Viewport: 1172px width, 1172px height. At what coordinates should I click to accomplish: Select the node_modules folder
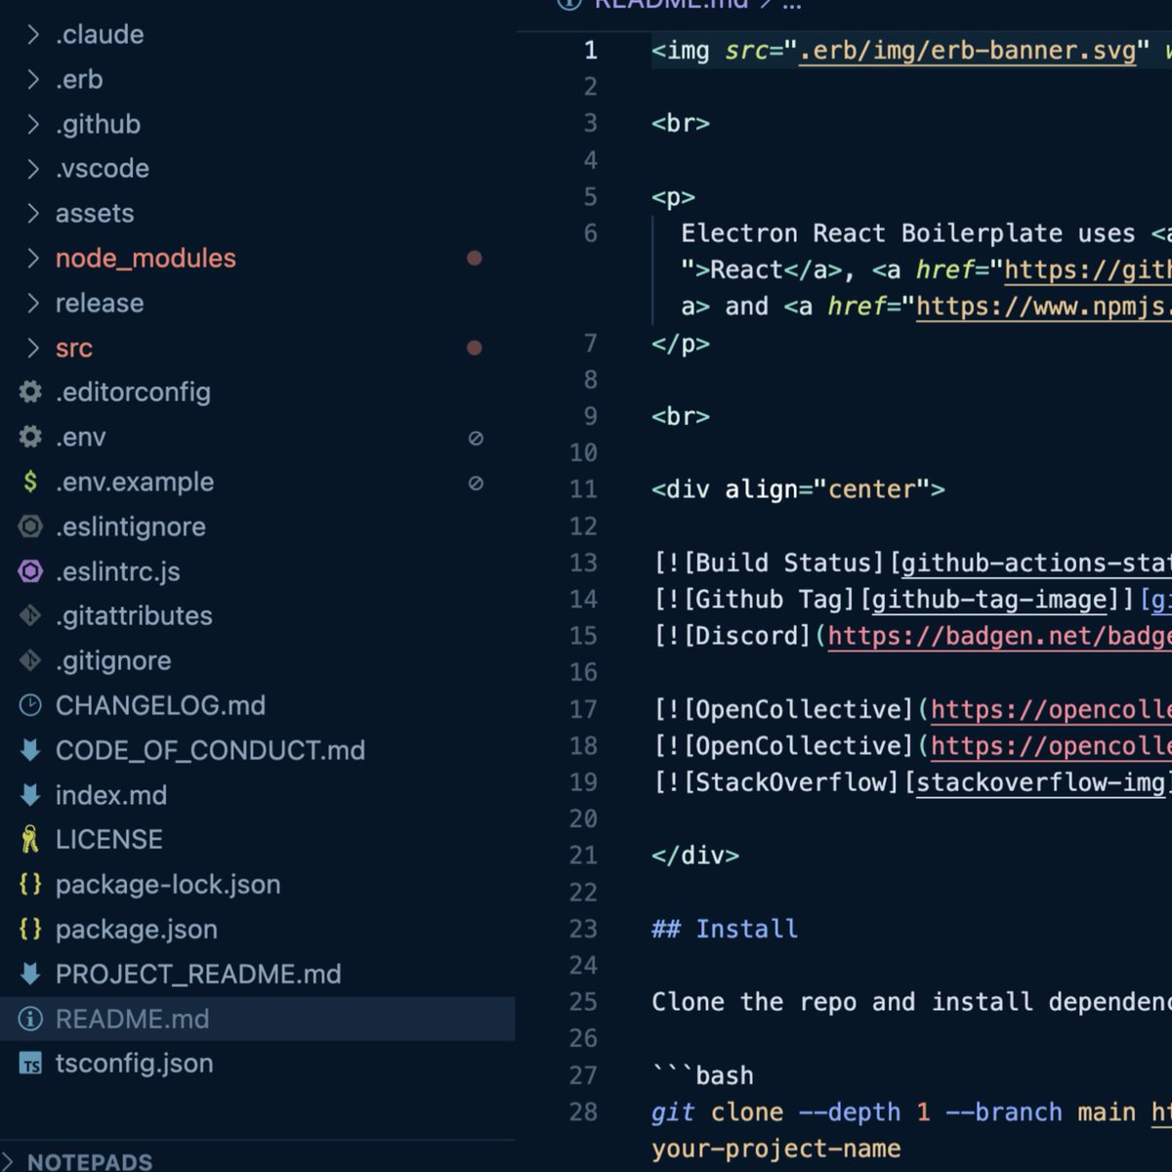[x=146, y=259]
